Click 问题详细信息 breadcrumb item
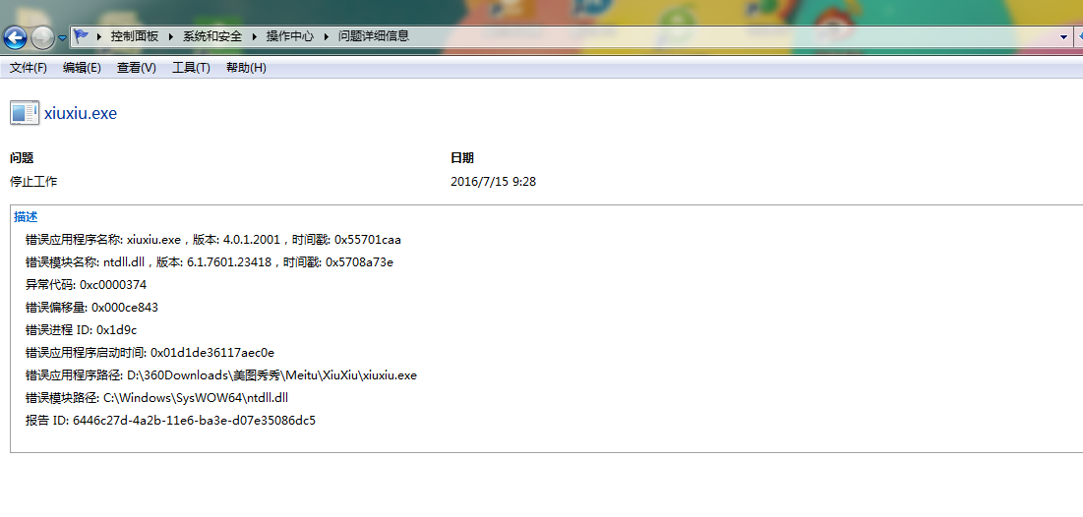Screen dimensions: 1083x517 pyautogui.click(x=374, y=36)
